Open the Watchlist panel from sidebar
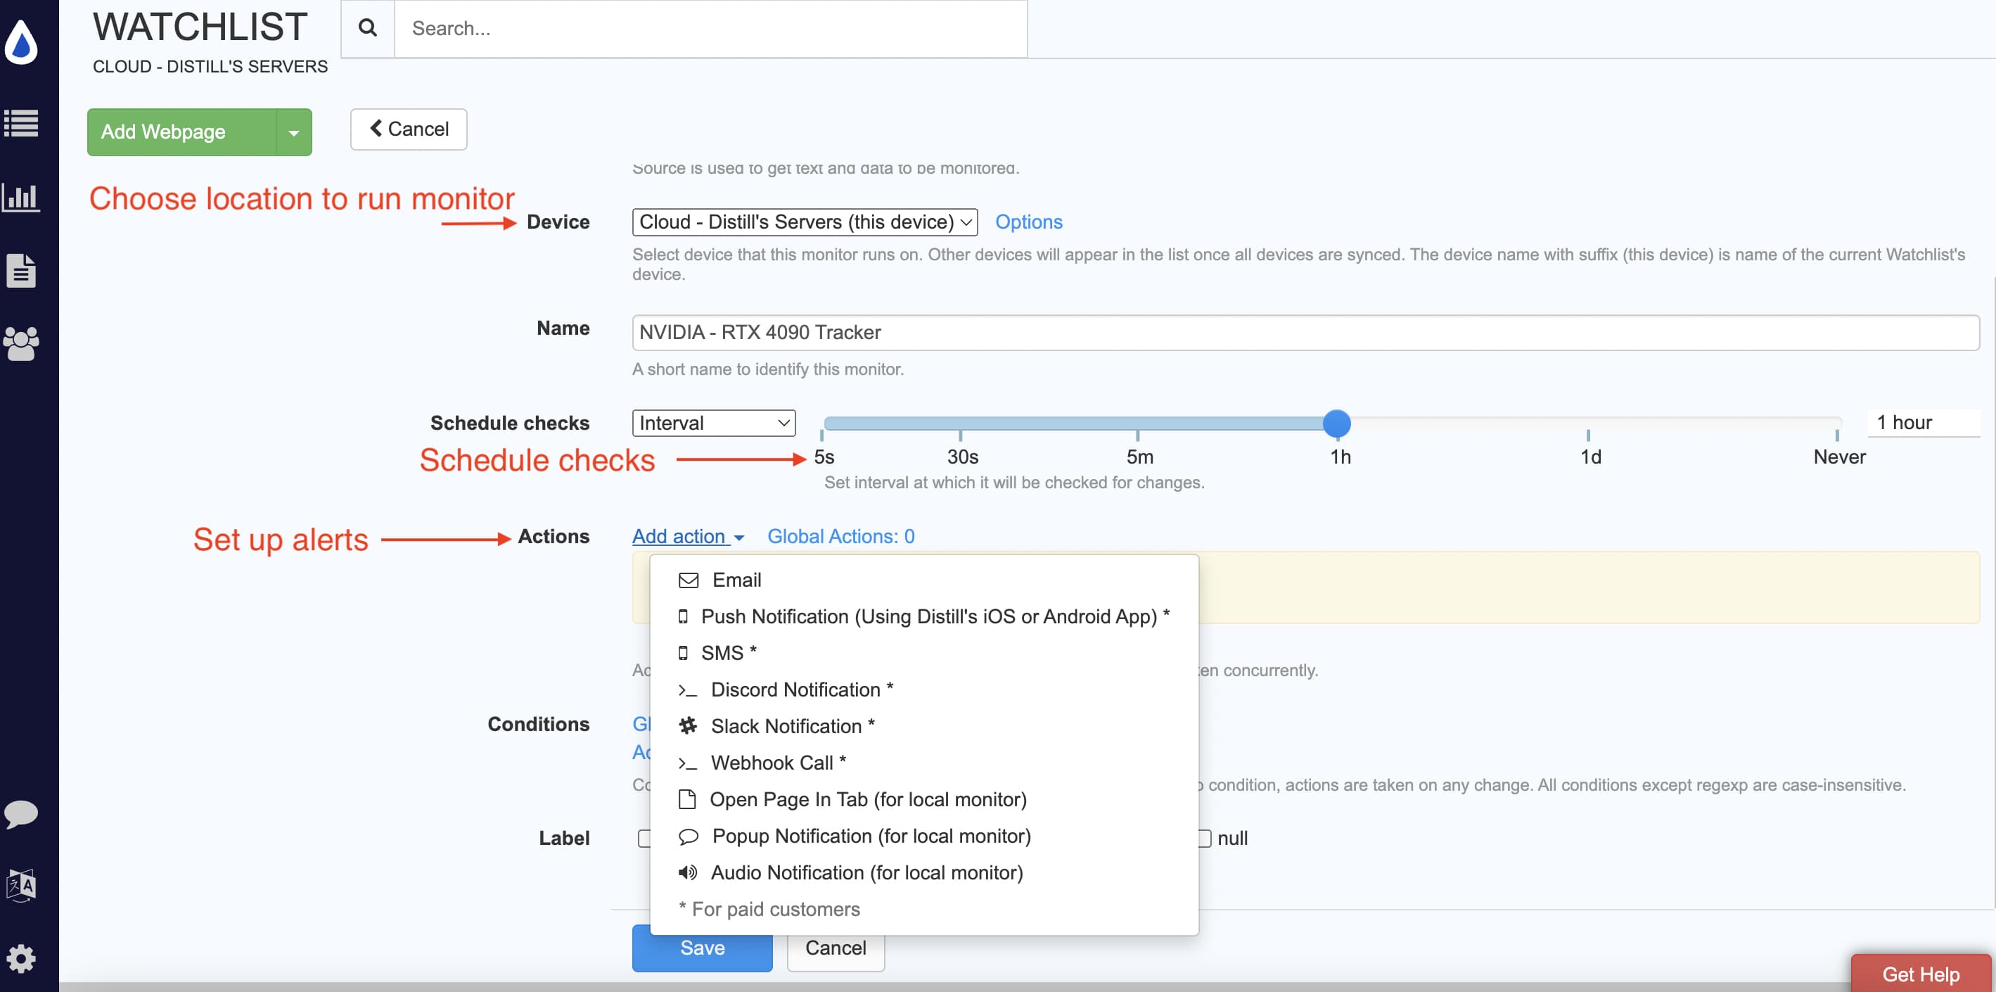This screenshot has width=1996, height=992. coord(22,123)
